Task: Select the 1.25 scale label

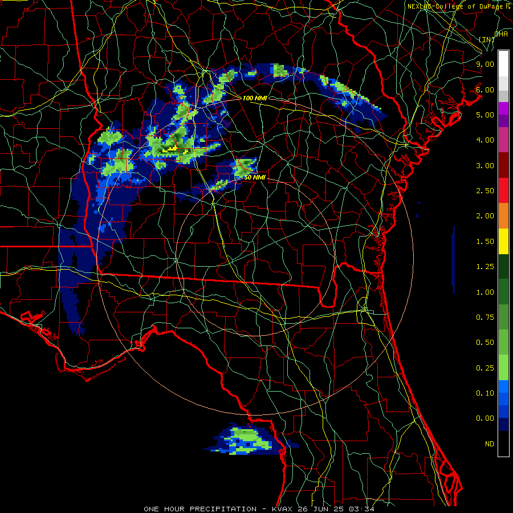Action: pyautogui.click(x=485, y=267)
